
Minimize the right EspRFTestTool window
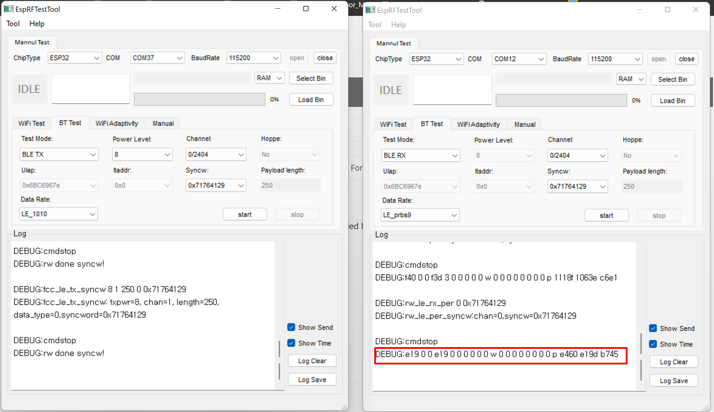click(x=639, y=10)
